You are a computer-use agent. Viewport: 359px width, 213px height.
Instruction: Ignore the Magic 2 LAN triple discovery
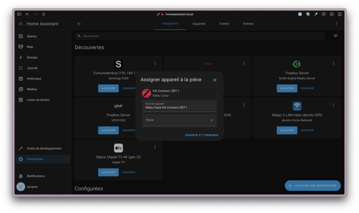(307, 130)
